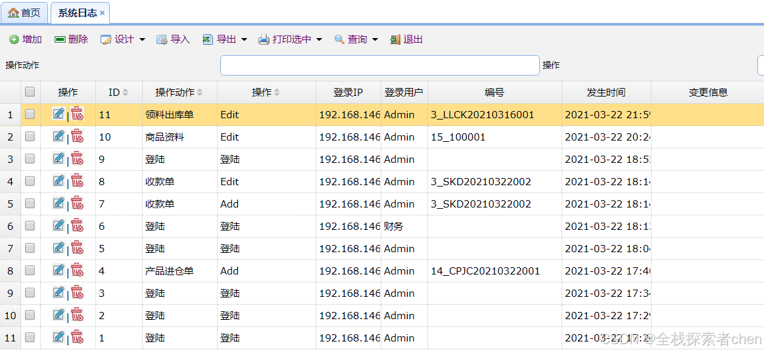Click the 登录用户 column header

click(404, 92)
